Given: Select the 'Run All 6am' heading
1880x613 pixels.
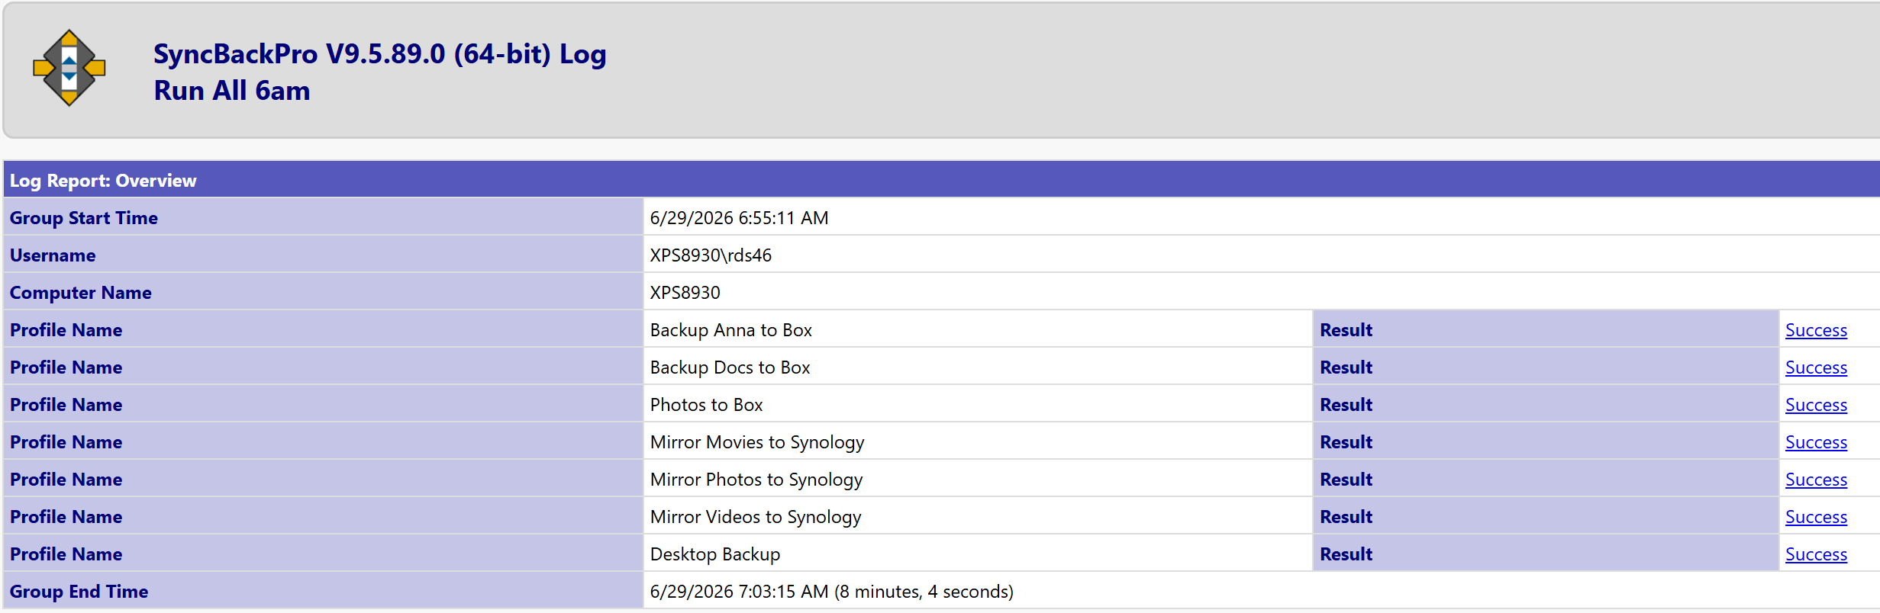Looking at the screenshot, I should (231, 91).
